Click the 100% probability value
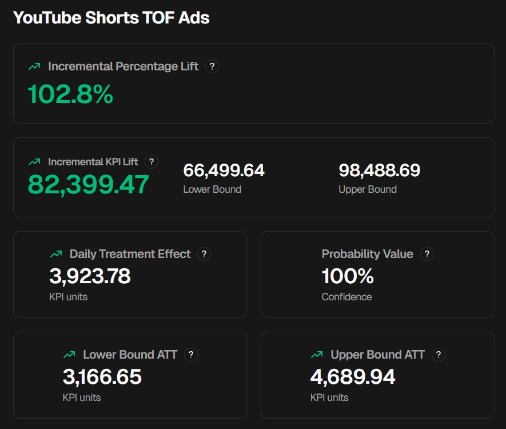 [348, 276]
